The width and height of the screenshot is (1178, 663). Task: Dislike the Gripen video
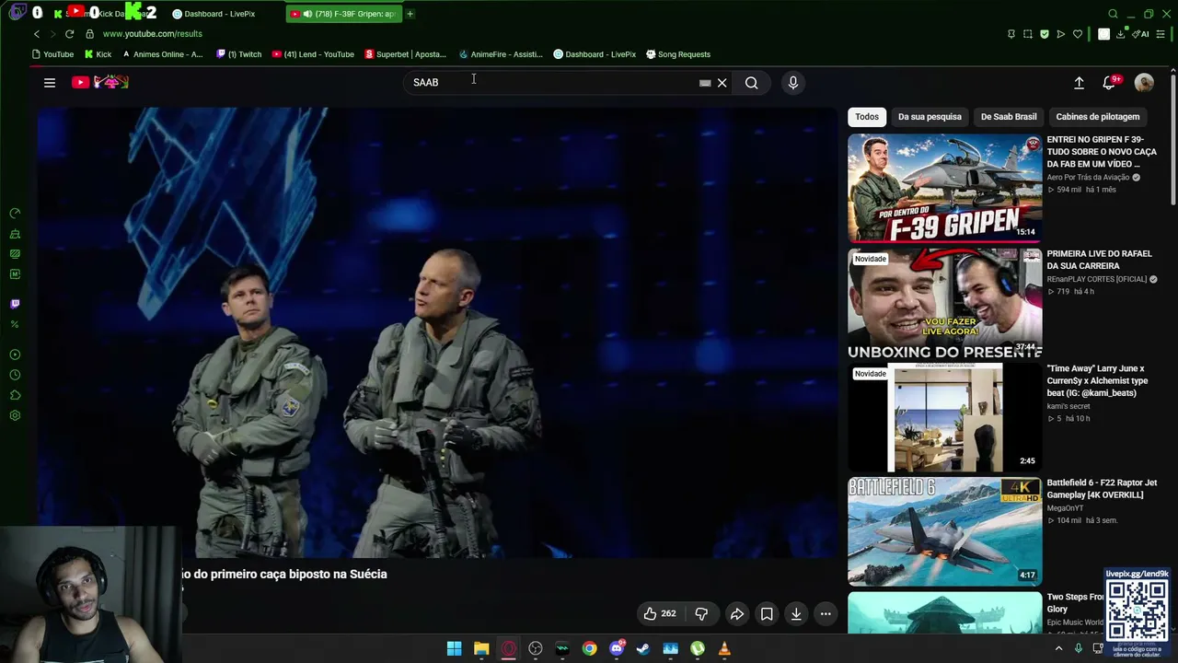click(701, 614)
